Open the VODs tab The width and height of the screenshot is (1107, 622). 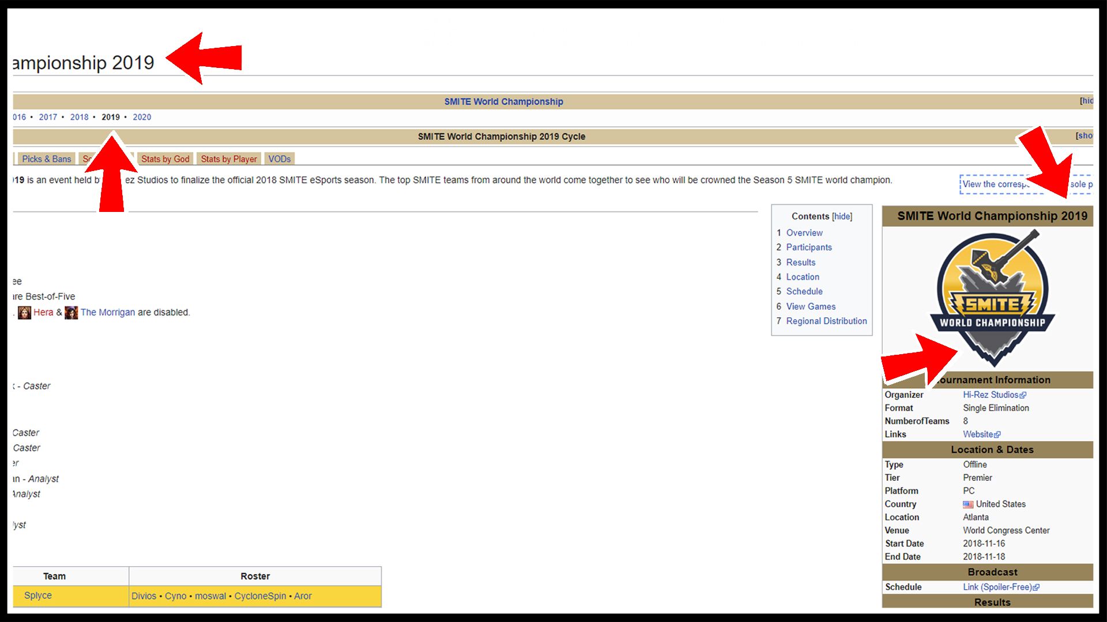point(279,159)
